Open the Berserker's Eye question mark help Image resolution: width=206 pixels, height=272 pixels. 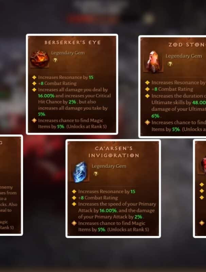[55, 60]
